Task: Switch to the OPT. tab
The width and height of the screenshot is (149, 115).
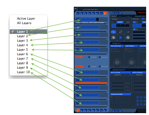Action: [120, 16]
